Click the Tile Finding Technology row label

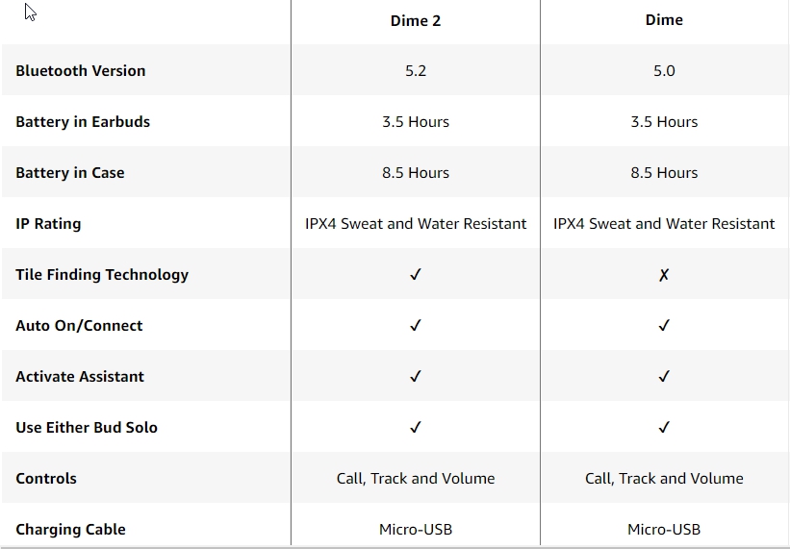point(102,275)
